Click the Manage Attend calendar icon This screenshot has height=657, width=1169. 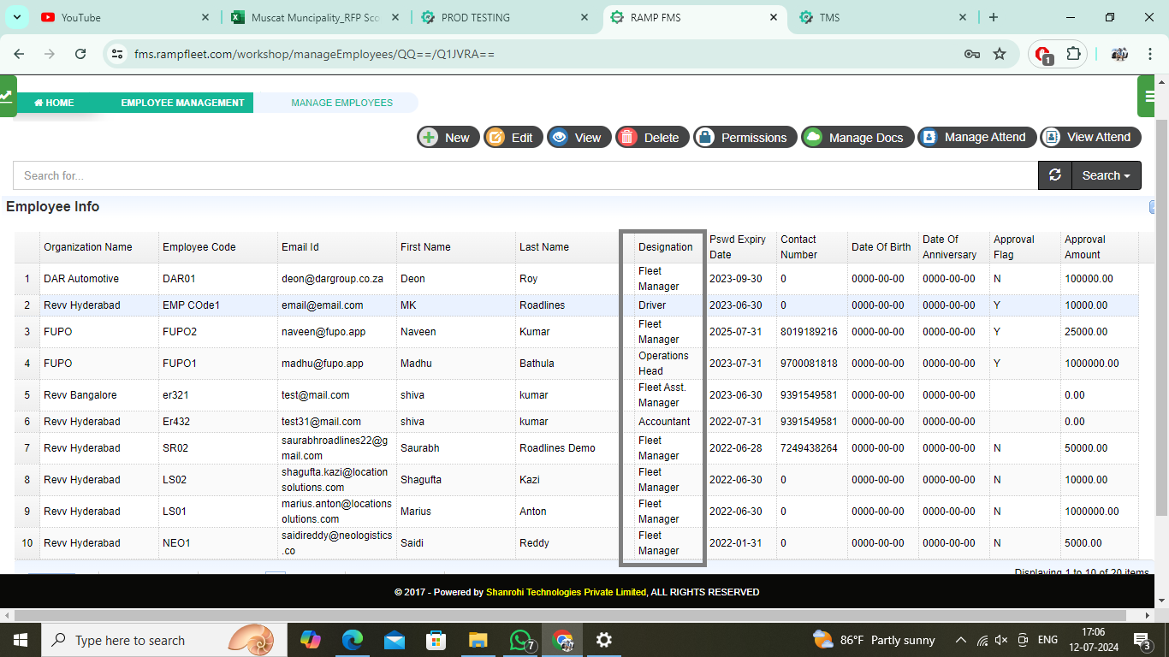coord(929,137)
